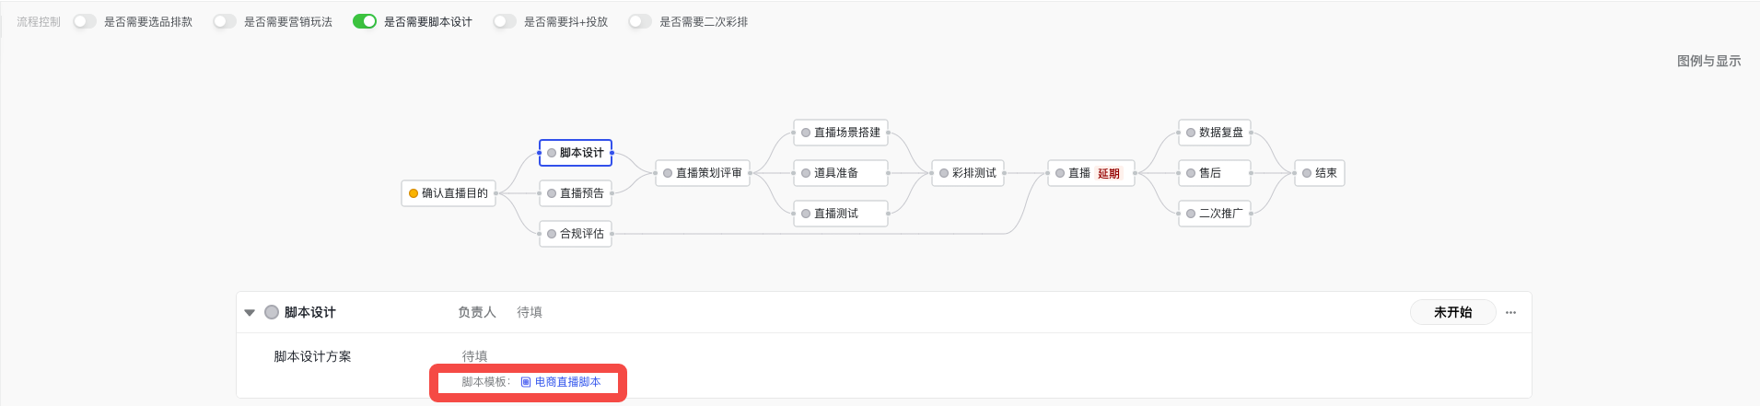The image size is (1760, 406).
Task: Open more options ellipsis menu
Action: pyautogui.click(x=1510, y=313)
